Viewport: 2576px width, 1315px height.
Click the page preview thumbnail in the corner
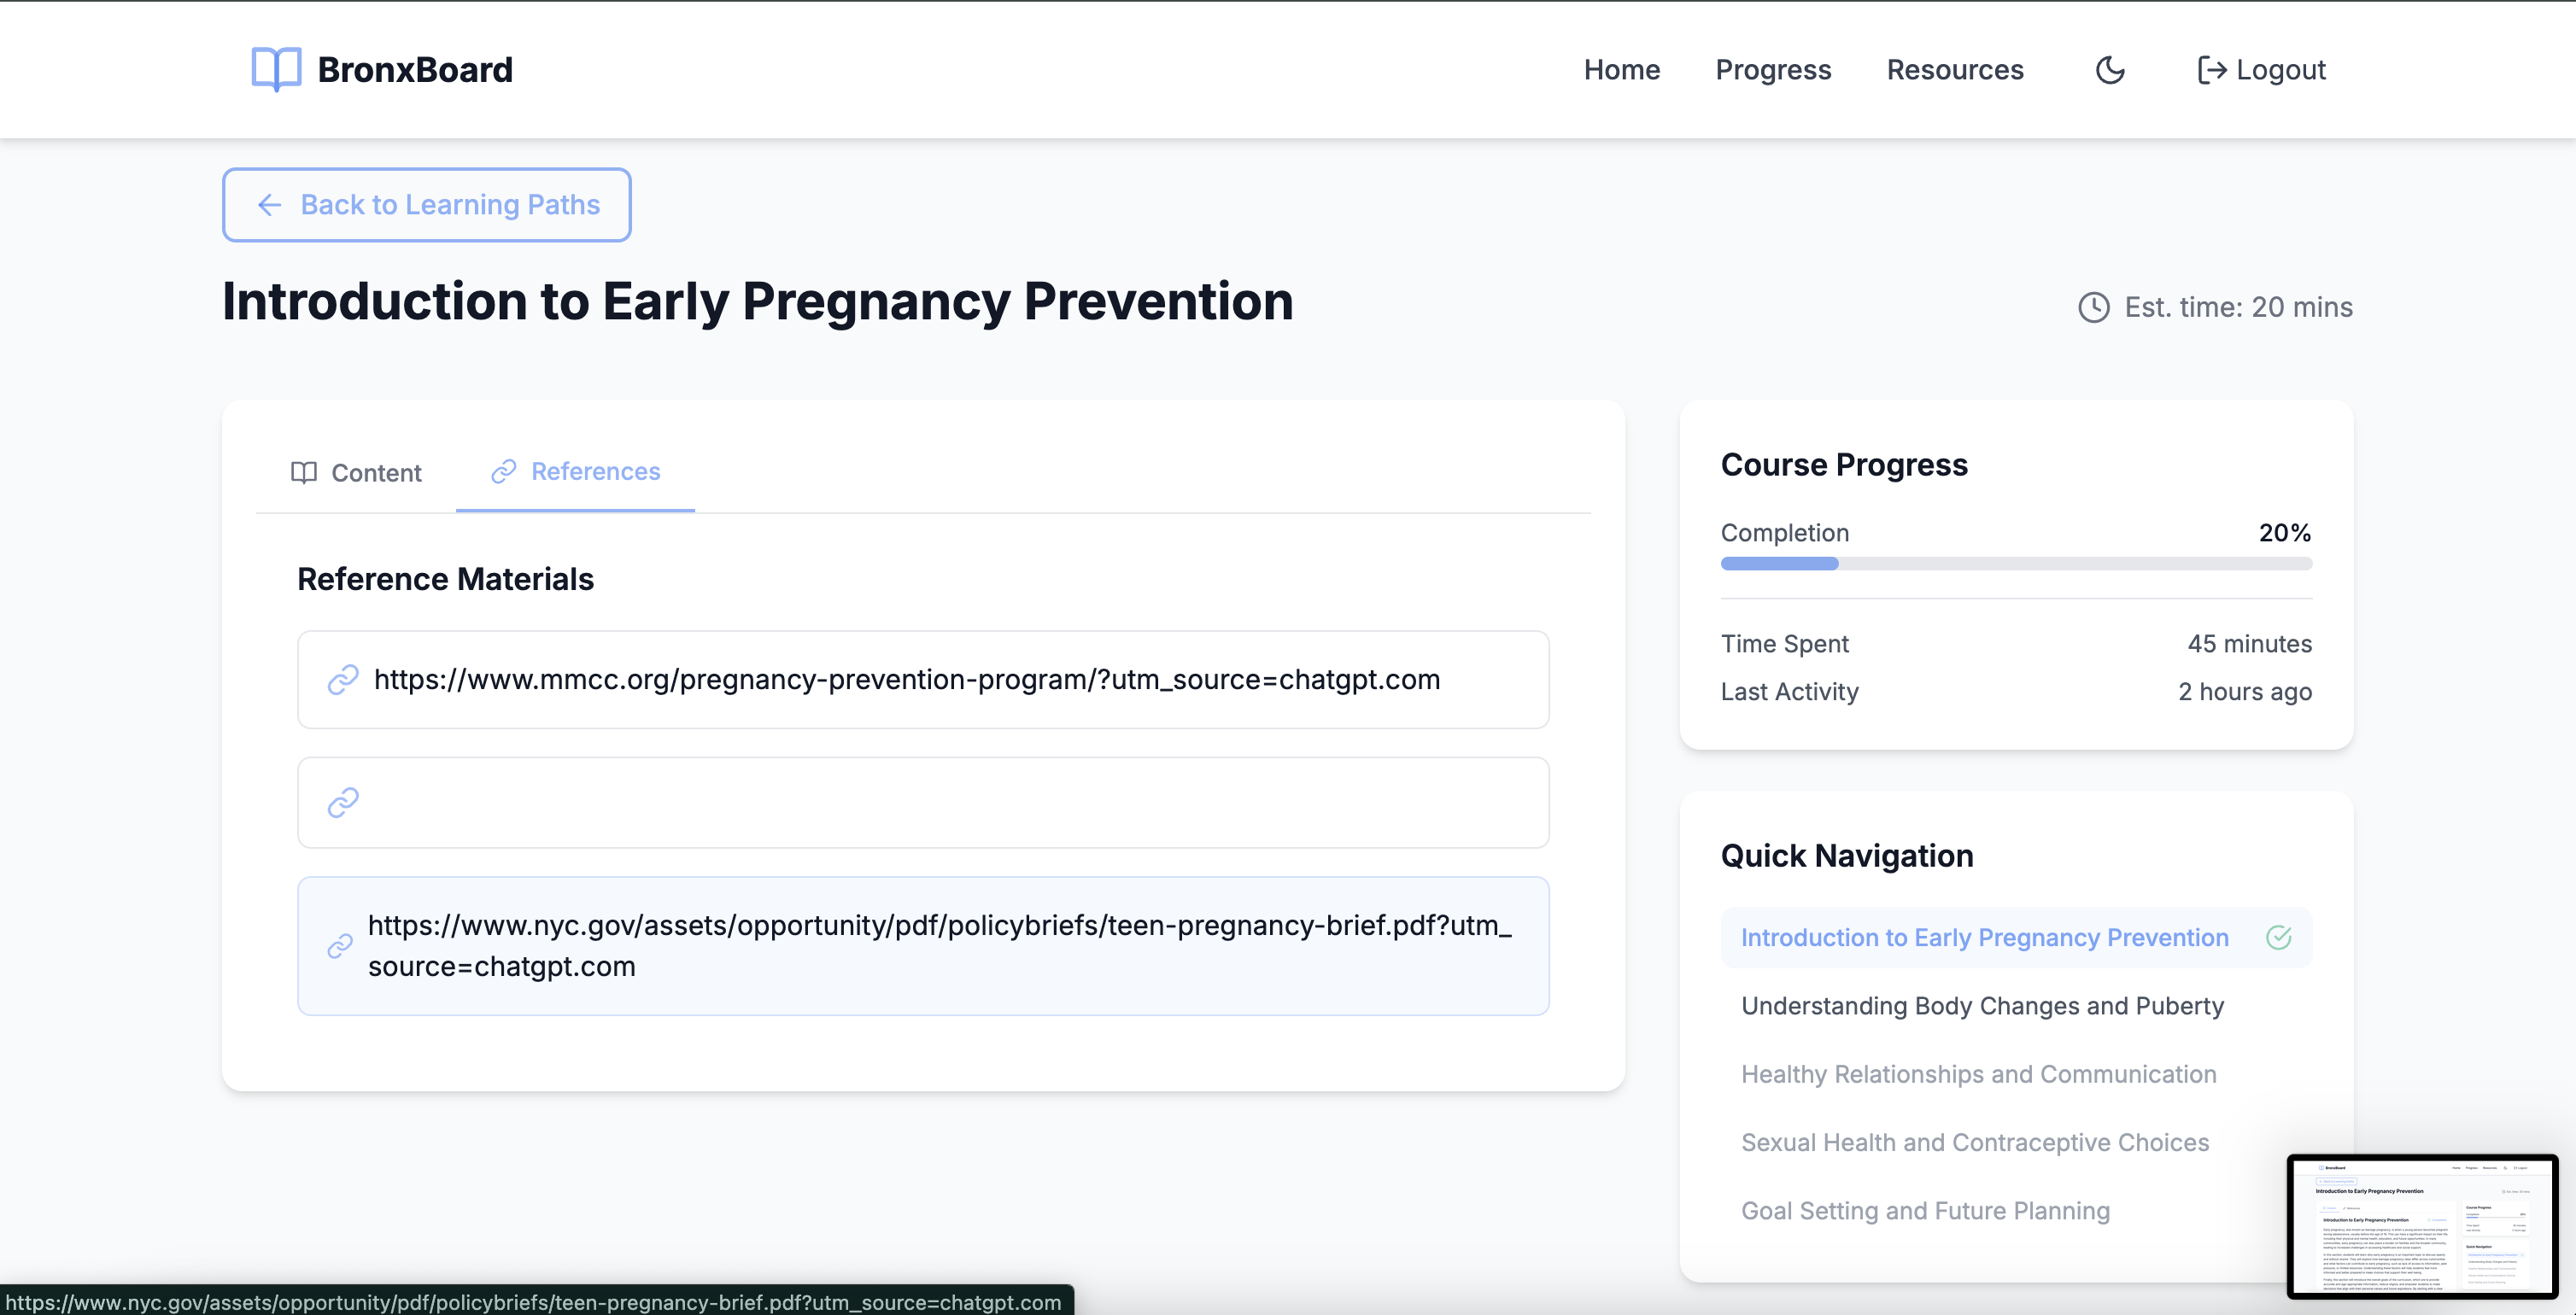[2421, 1226]
